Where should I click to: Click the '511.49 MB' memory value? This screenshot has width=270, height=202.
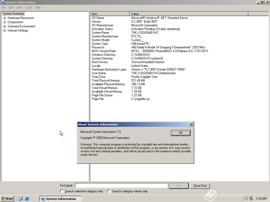[x=138, y=80]
